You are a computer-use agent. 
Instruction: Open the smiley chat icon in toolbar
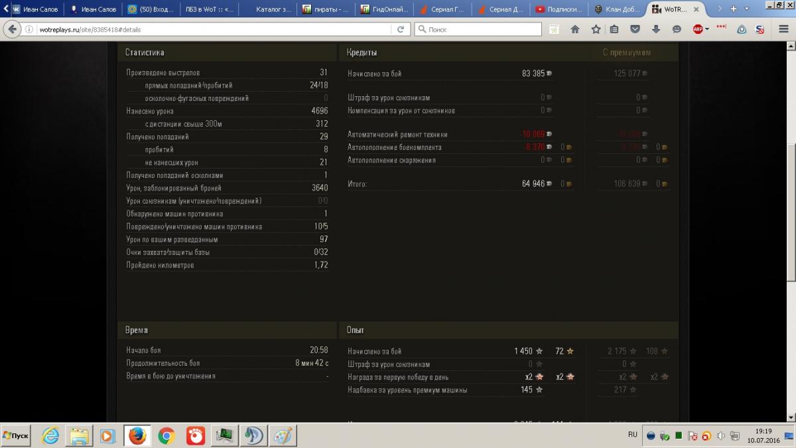coord(677,29)
